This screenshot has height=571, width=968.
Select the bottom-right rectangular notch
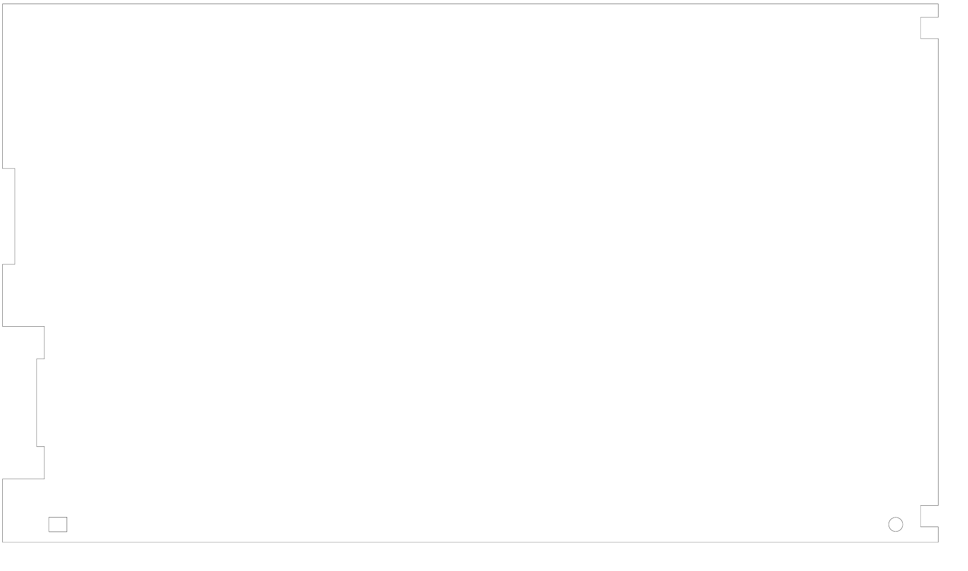coord(929,516)
